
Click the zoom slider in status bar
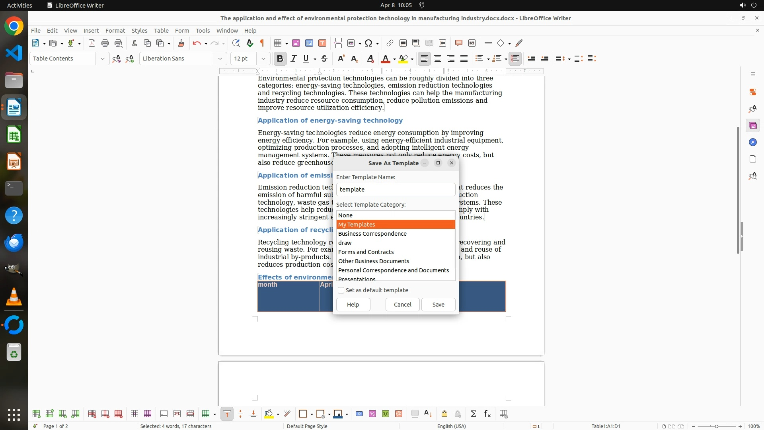[x=716, y=426]
